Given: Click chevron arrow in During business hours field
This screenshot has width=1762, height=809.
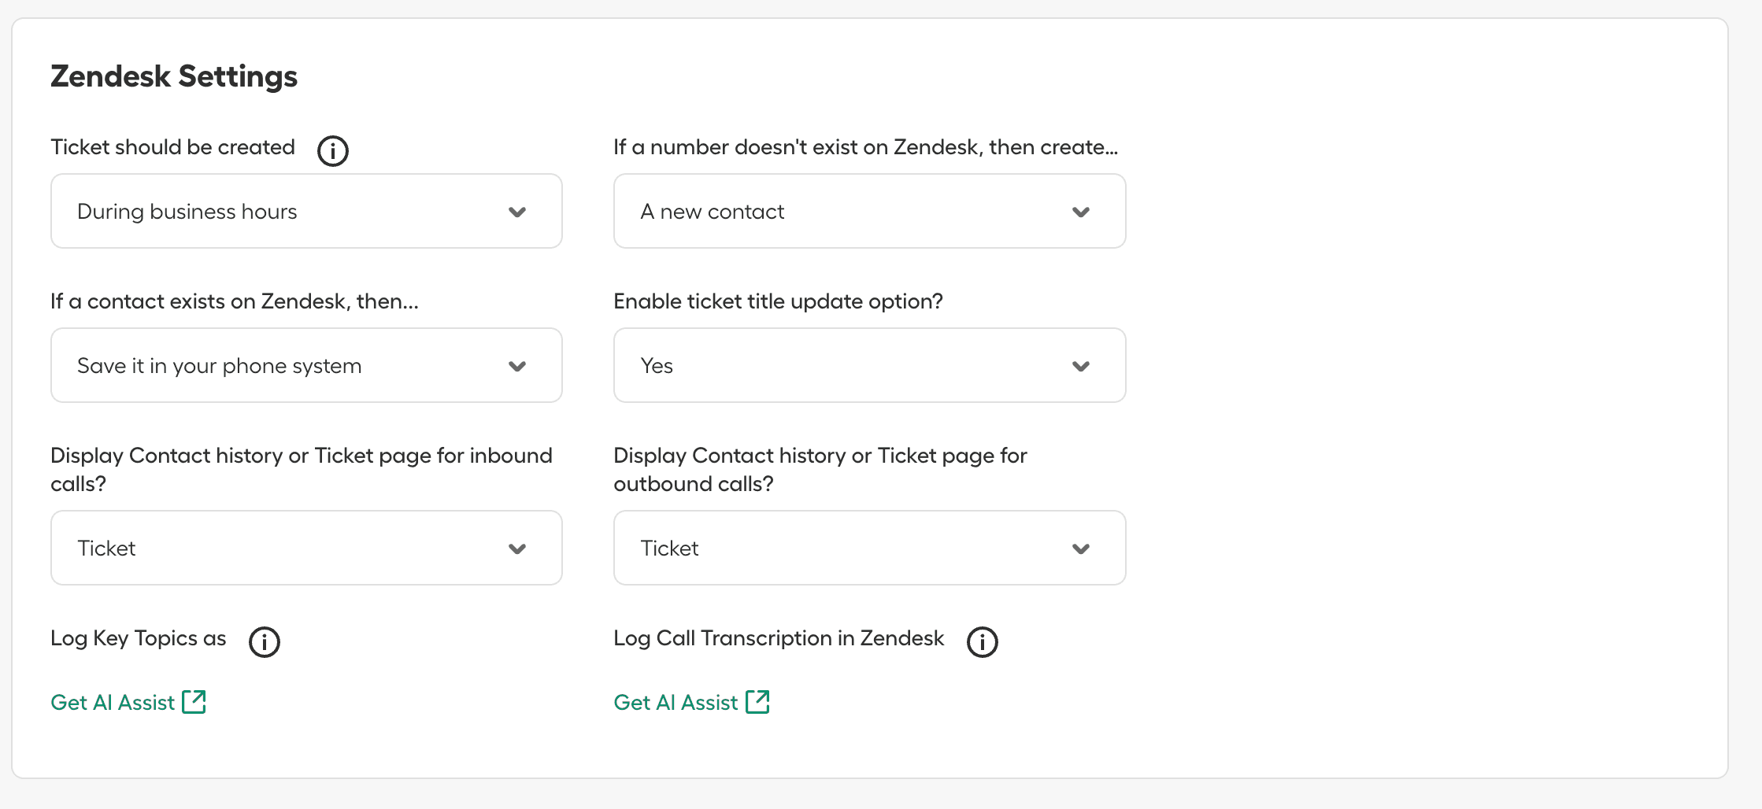Looking at the screenshot, I should pyautogui.click(x=517, y=212).
